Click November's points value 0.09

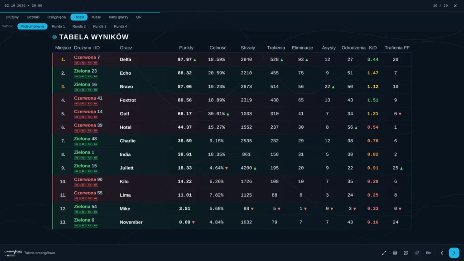point(185,222)
